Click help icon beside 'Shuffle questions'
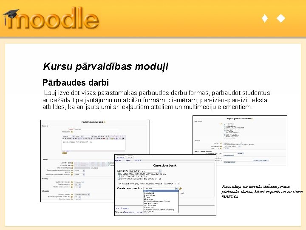 click(72, 184)
